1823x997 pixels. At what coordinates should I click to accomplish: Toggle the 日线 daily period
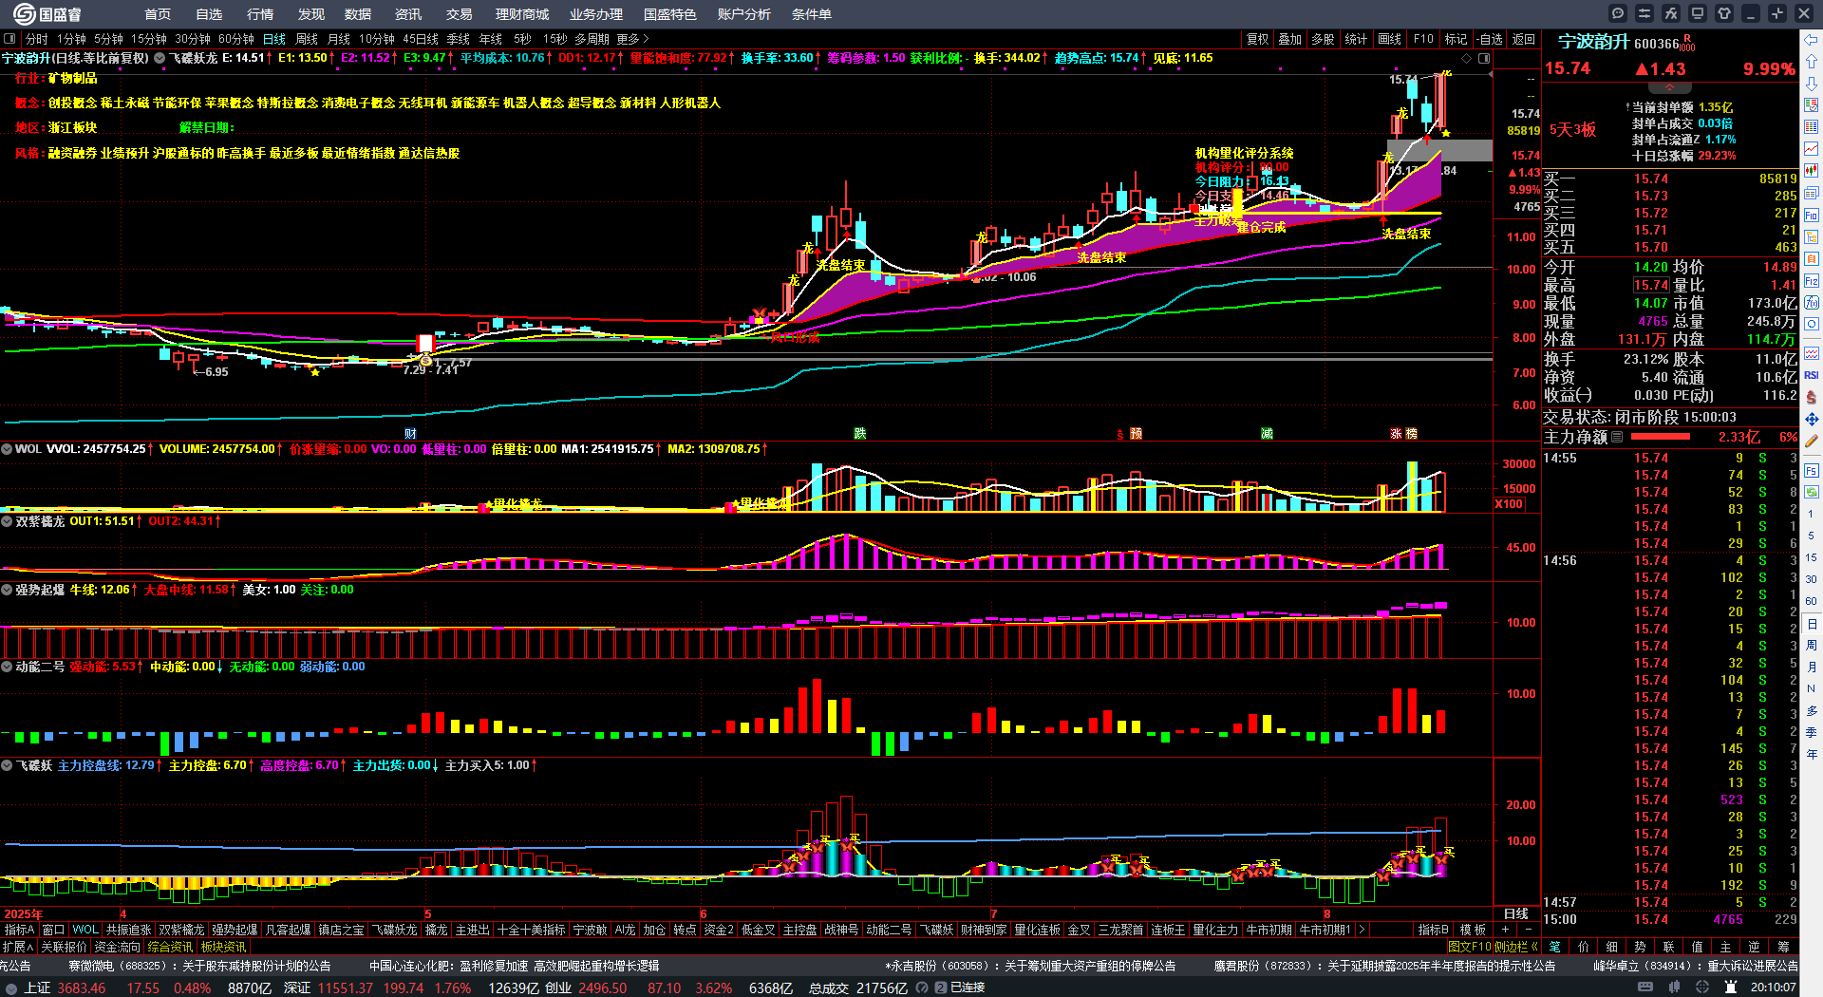pos(274,39)
